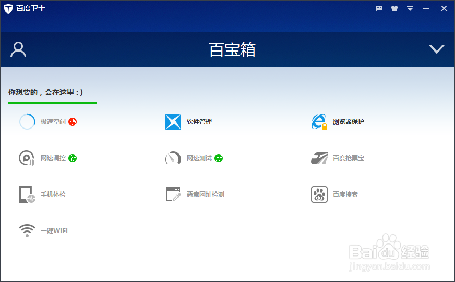Click the 百宝箱 heading
The image size is (455, 282).
[232, 50]
